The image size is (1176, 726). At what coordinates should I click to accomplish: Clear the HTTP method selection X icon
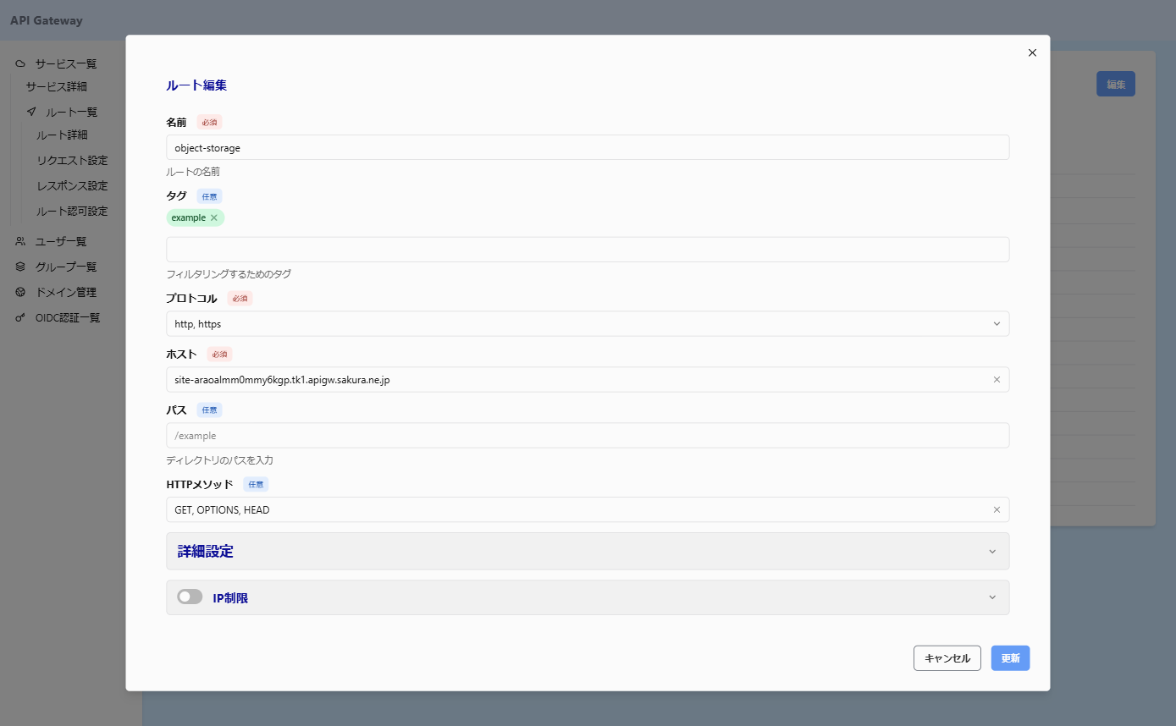[x=997, y=510]
